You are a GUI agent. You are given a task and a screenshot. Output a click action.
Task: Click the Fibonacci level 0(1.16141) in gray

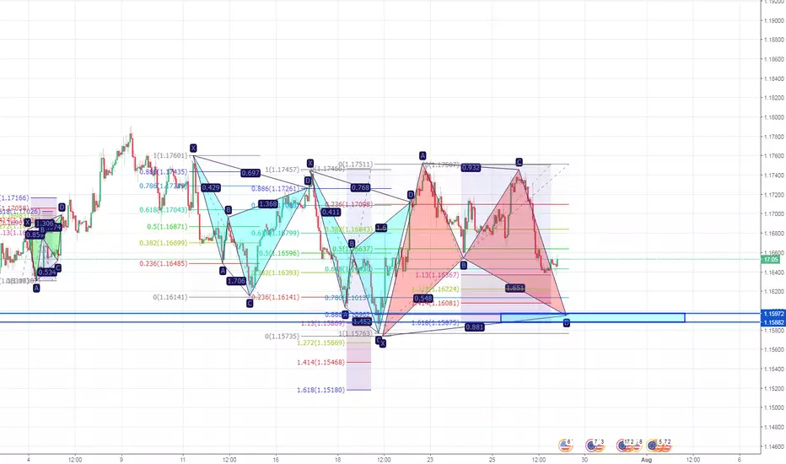170,297
